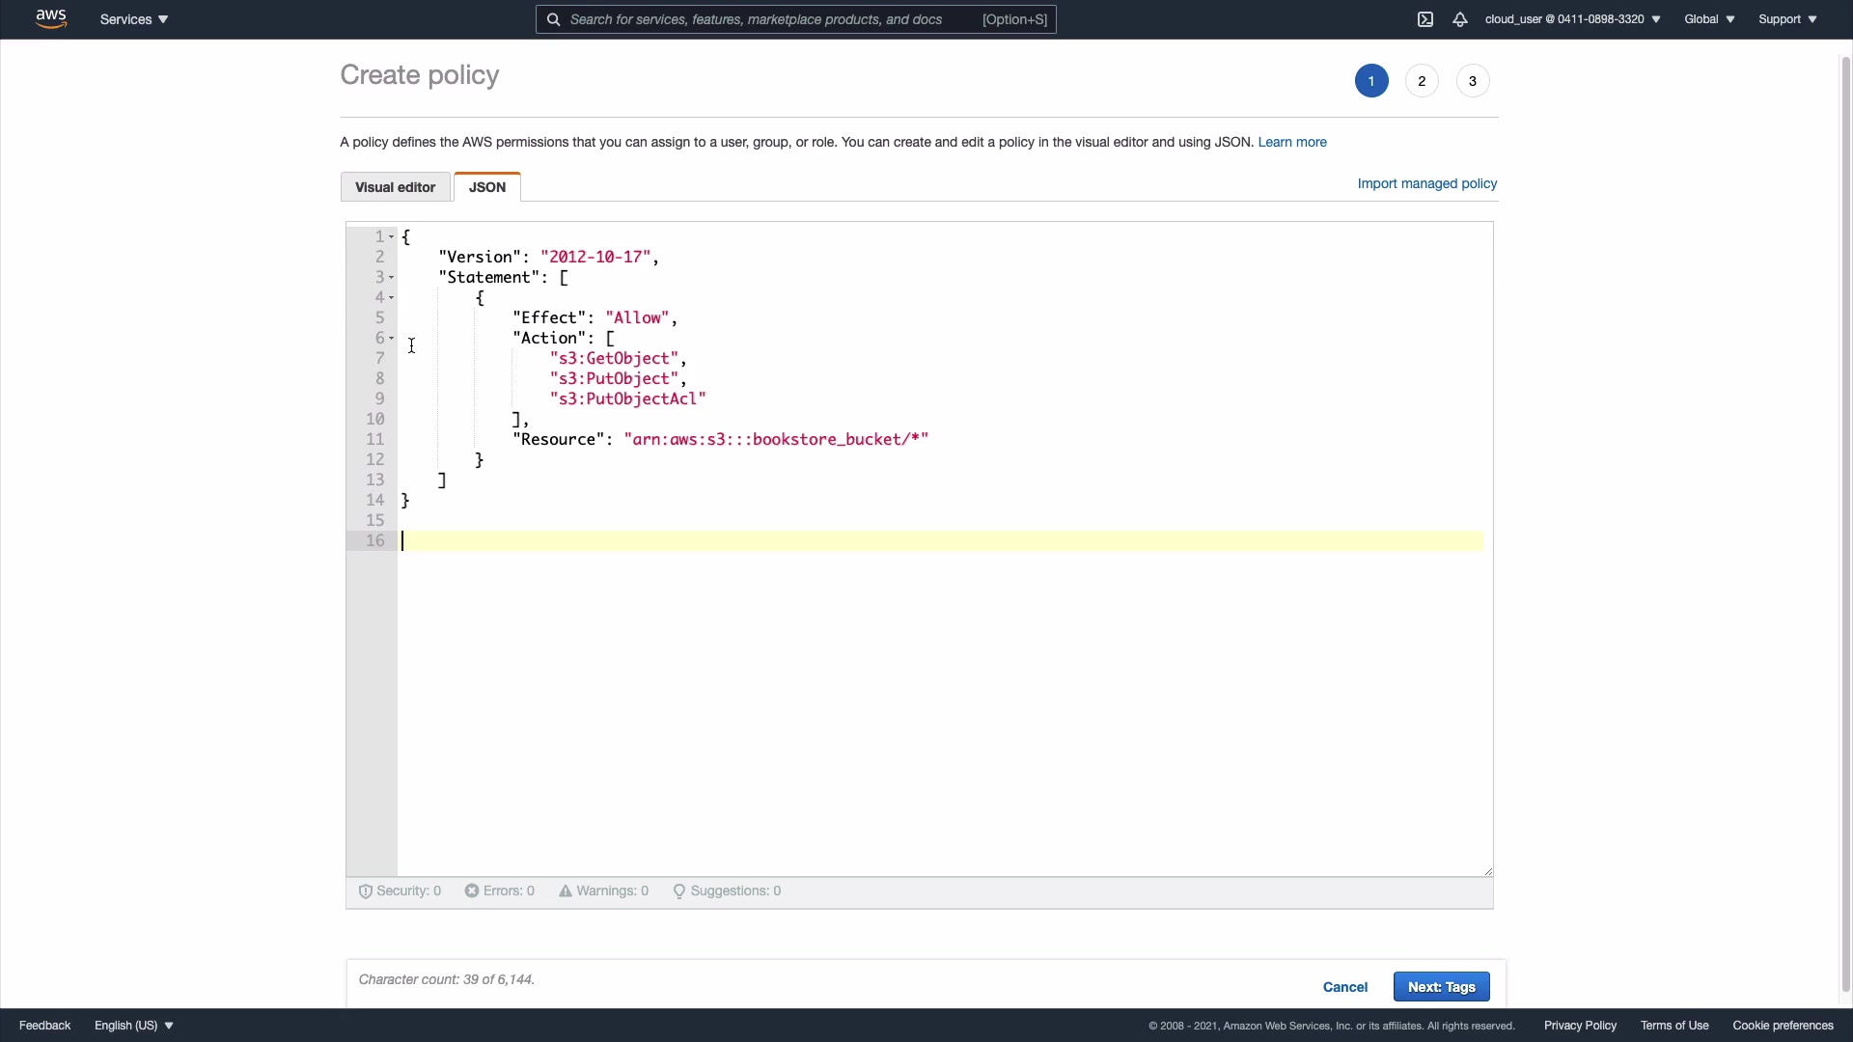
Task: Select the JSON tab
Action: [487, 187]
